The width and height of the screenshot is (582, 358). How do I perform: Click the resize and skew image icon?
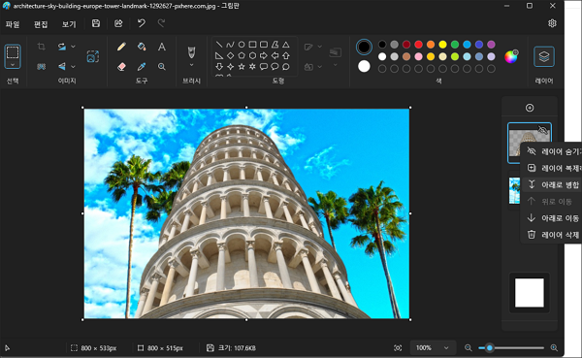92,56
